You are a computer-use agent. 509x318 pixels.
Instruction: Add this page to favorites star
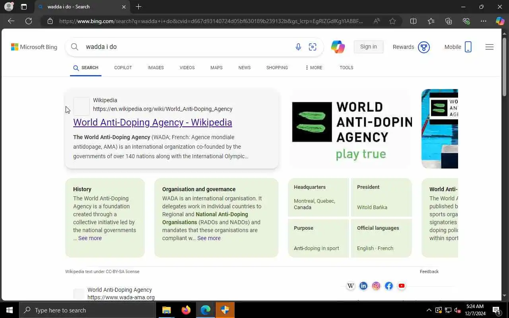pos(392,21)
